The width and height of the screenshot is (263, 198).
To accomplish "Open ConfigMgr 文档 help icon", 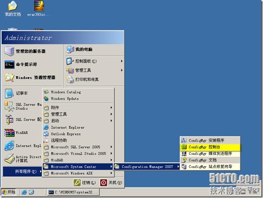I will pos(184,160).
